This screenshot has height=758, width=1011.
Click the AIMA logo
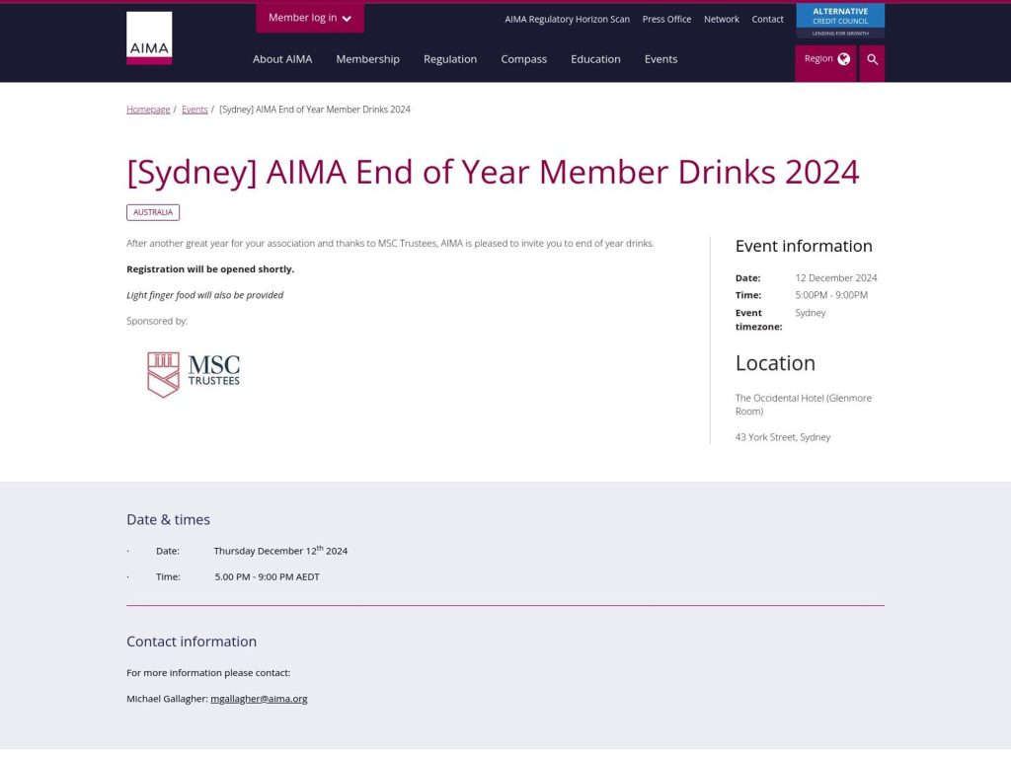coord(148,38)
